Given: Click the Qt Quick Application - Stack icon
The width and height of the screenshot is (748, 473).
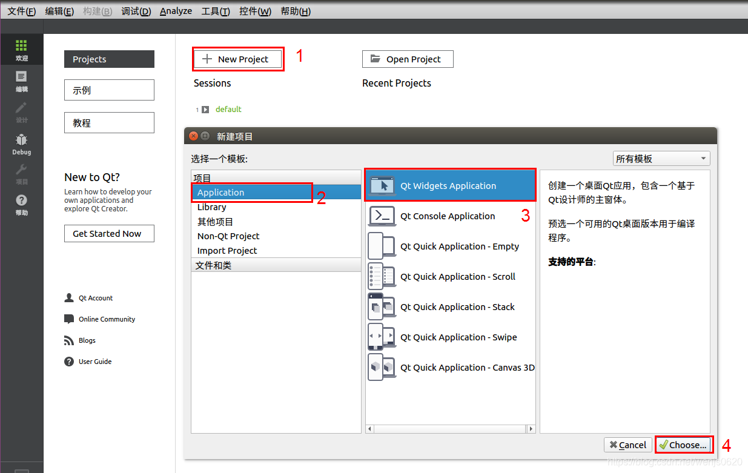Looking at the screenshot, I should tap(382, 307).
